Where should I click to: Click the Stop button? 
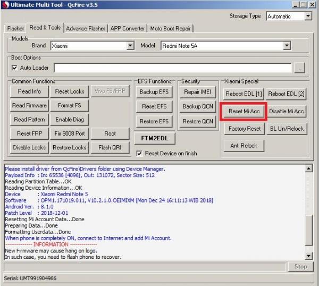[x=300, y=267]
